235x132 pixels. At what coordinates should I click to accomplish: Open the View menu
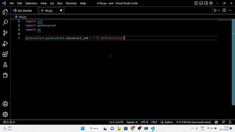pos(43,3)
